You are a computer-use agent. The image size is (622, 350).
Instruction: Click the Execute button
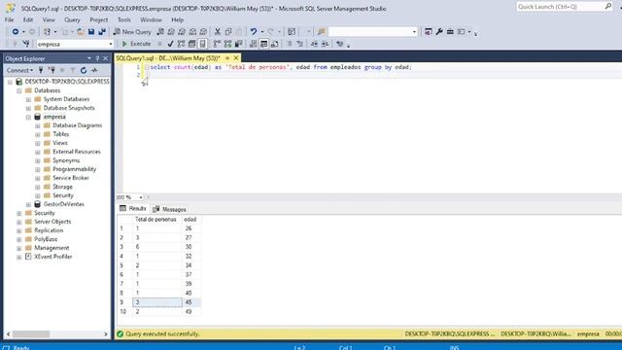click(x=136, y=44)
